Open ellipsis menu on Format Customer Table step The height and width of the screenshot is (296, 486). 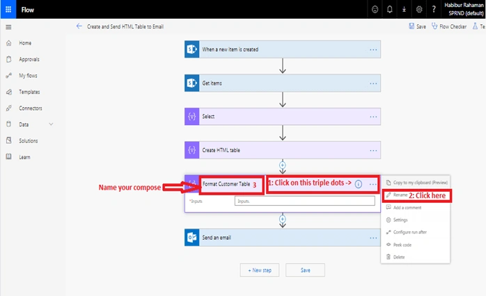(373, 184)
